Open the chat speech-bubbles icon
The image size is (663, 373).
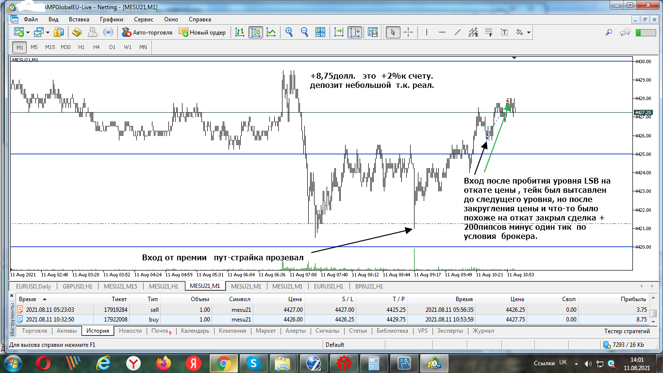[x=626, y=33]
